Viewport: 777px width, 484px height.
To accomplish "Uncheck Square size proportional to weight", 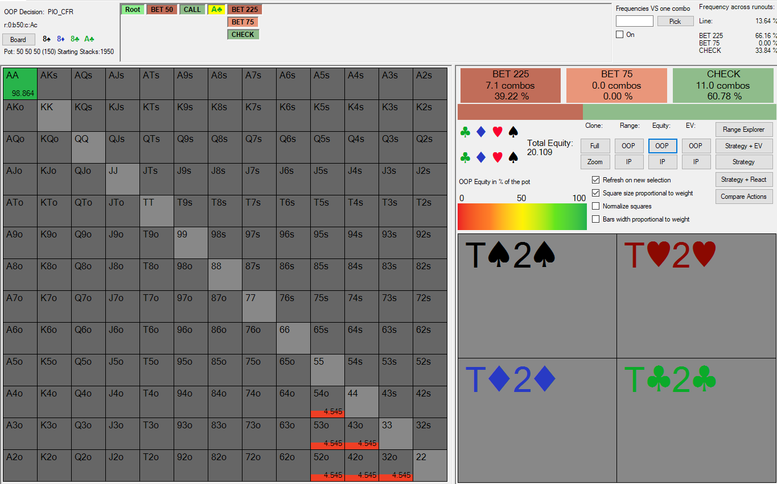I will coord(596,193).
